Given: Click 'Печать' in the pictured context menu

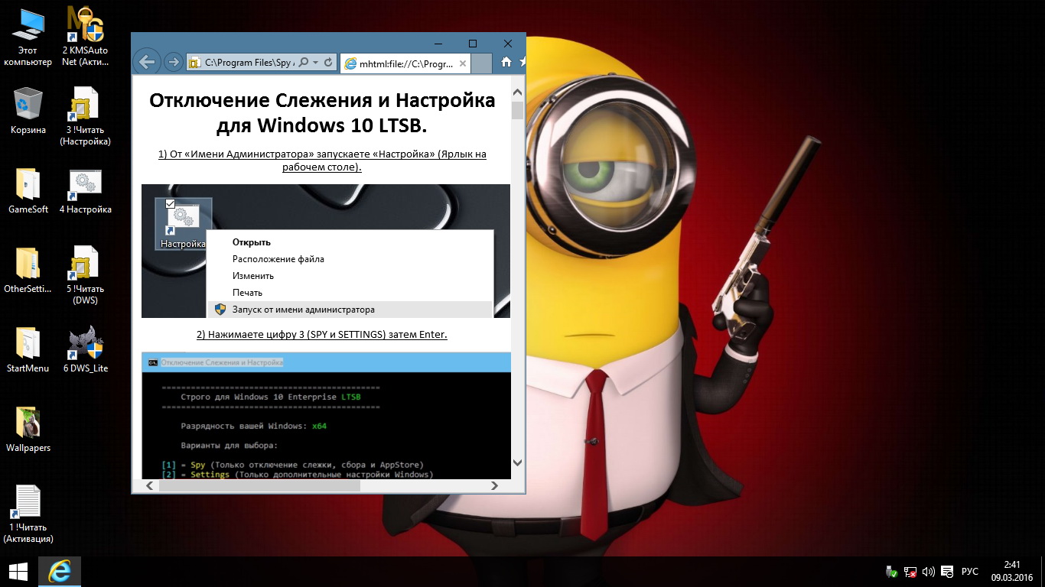Looking at the screenshot, I should (248, 293).
